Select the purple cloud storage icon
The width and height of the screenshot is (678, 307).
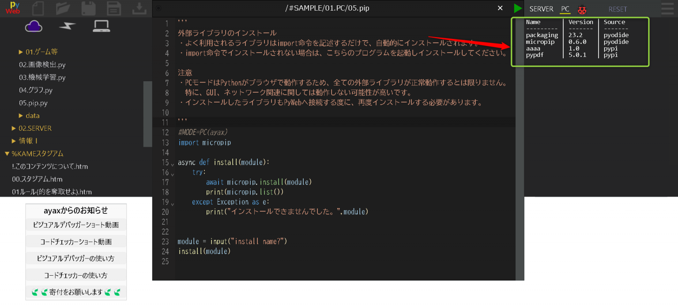click(34, 26)
